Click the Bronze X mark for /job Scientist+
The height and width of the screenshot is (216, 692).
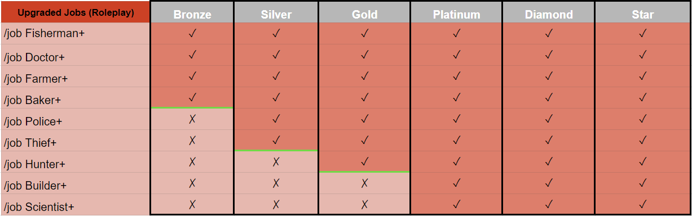click(x=192, y=205)
